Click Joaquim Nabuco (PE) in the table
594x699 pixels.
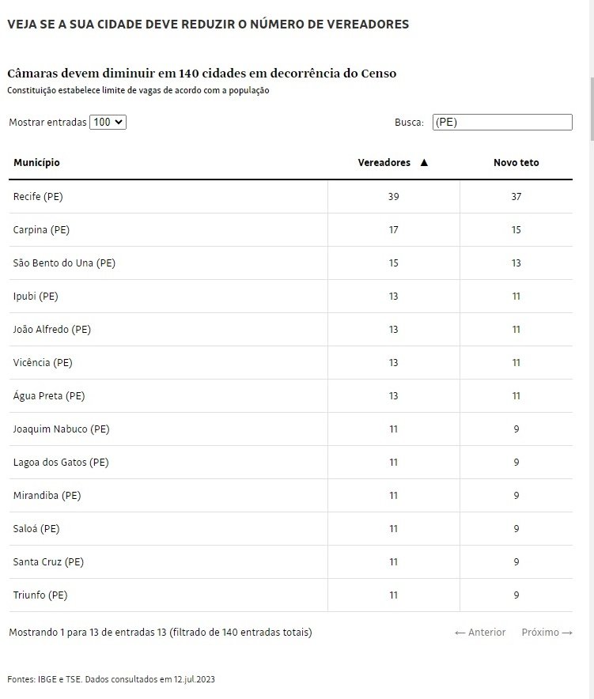click(61, 429)
